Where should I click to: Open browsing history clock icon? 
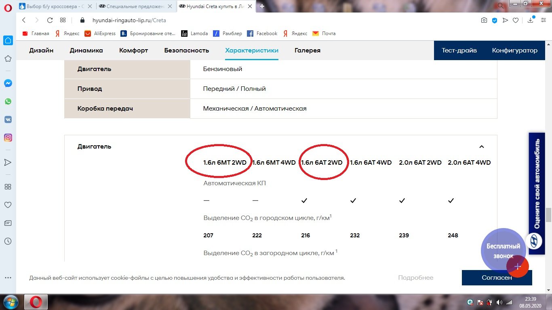coord(8,241)
